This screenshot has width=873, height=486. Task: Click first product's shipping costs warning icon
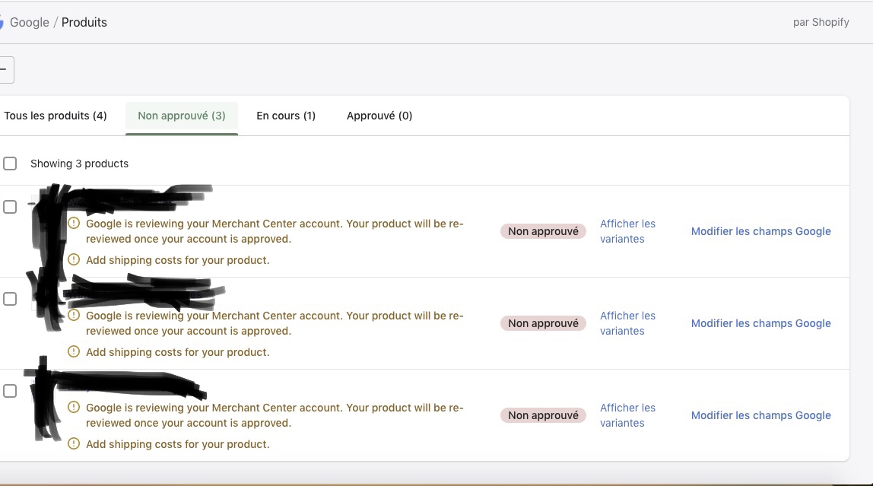click(74, 260)
